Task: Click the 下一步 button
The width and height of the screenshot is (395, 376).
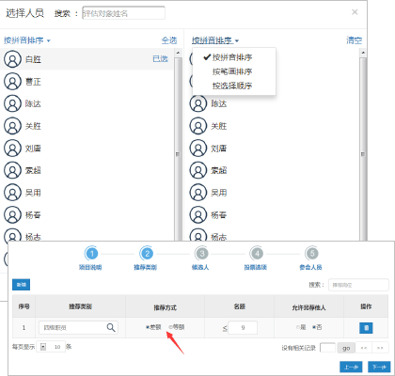Action: coord(379,367)
